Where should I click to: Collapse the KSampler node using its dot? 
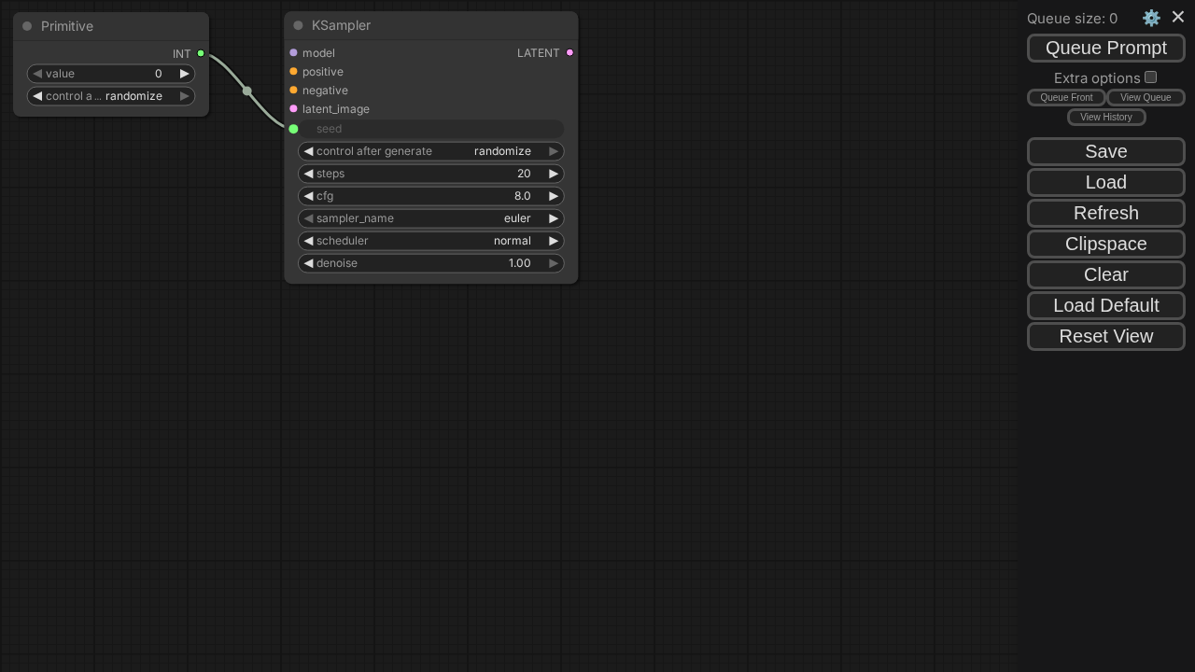pyautogui.click(x=298, y=25)
